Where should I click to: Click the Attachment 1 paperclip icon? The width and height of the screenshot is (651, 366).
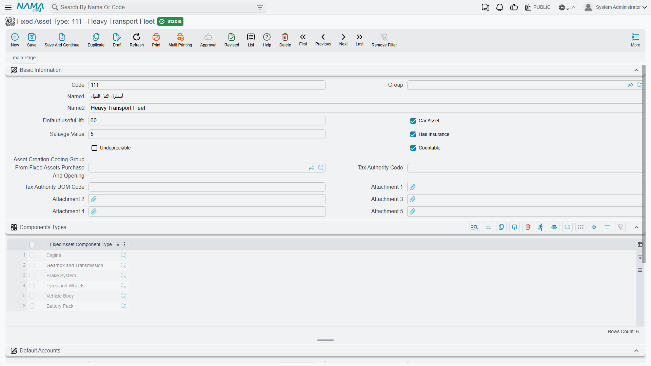[x=413, y=187]
